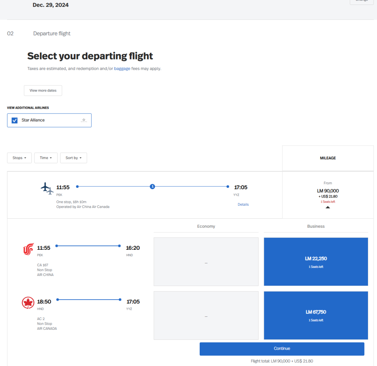Image resolution: width=377 pixels, height=366 pixels.
Task: Select the Economy cabin column header
Action: pos(206,226)
